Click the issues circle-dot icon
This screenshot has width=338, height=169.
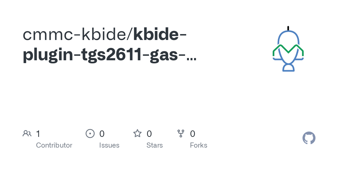tap(90, 134)
